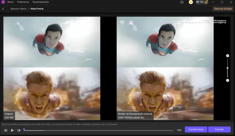Click the vertical zoom slider handle
The height and width of the screenshot is (136, 235).
(x=227, y=68)
